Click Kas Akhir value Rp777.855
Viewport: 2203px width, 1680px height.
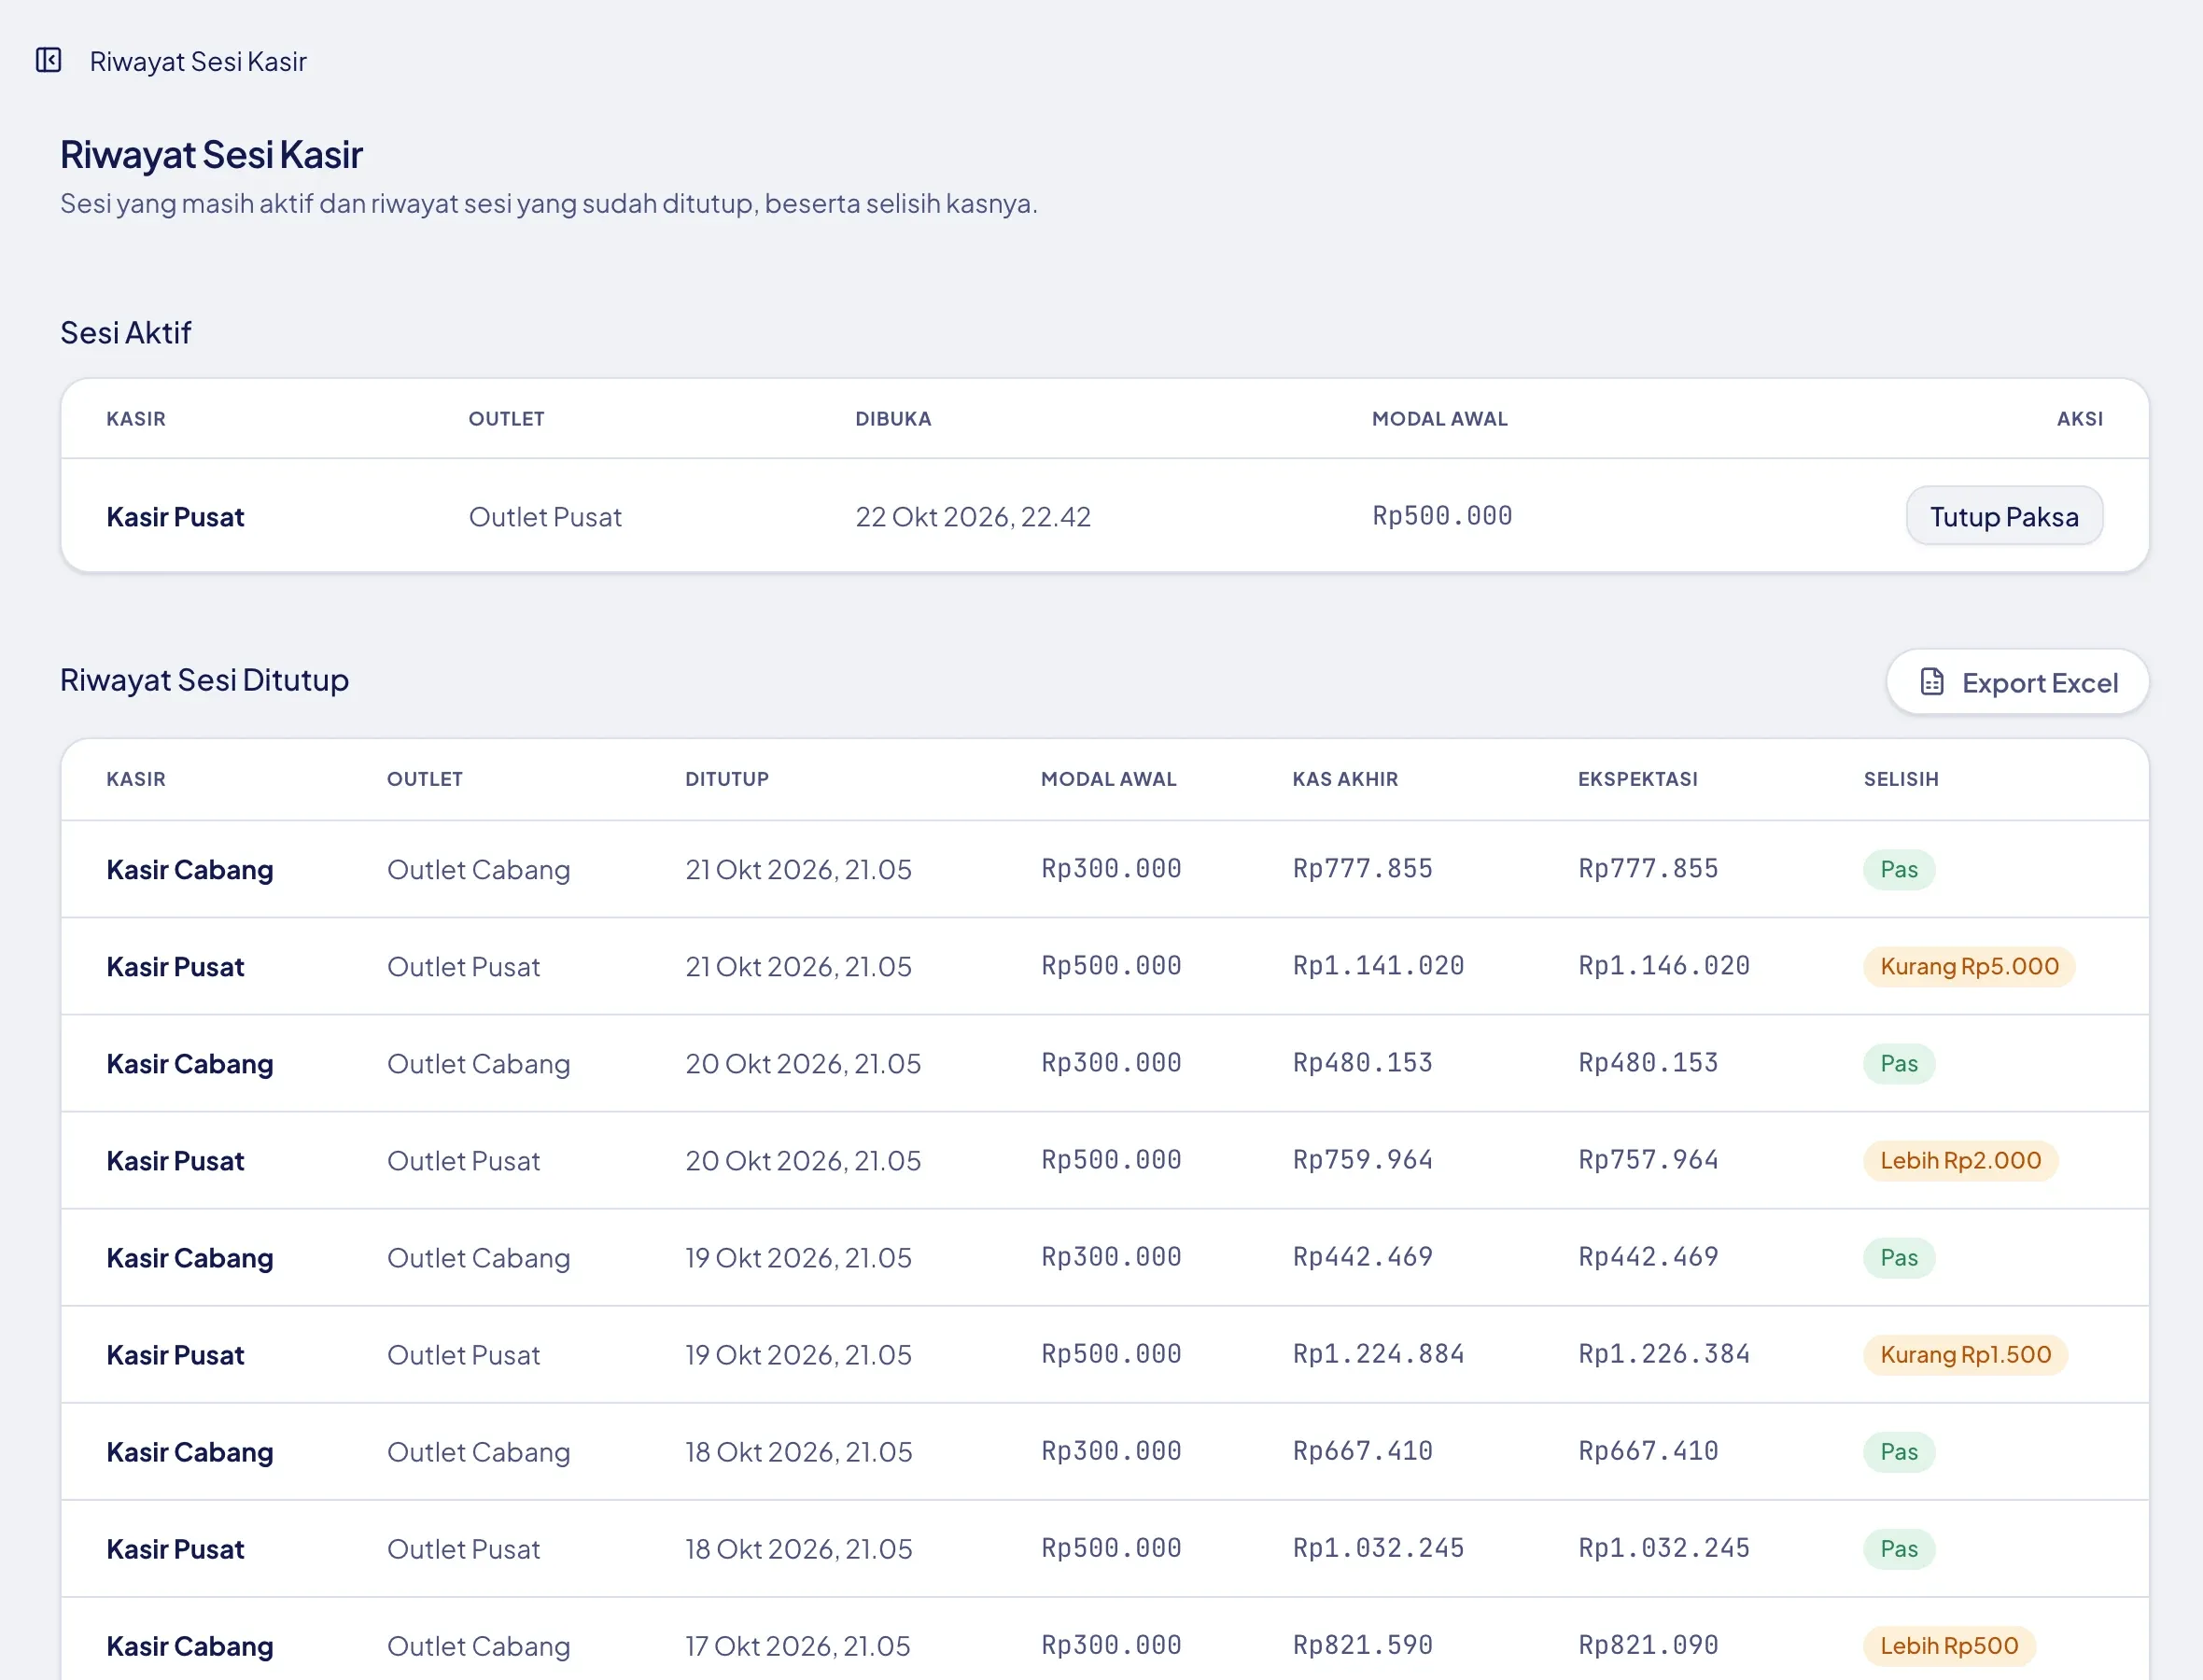1362,868
